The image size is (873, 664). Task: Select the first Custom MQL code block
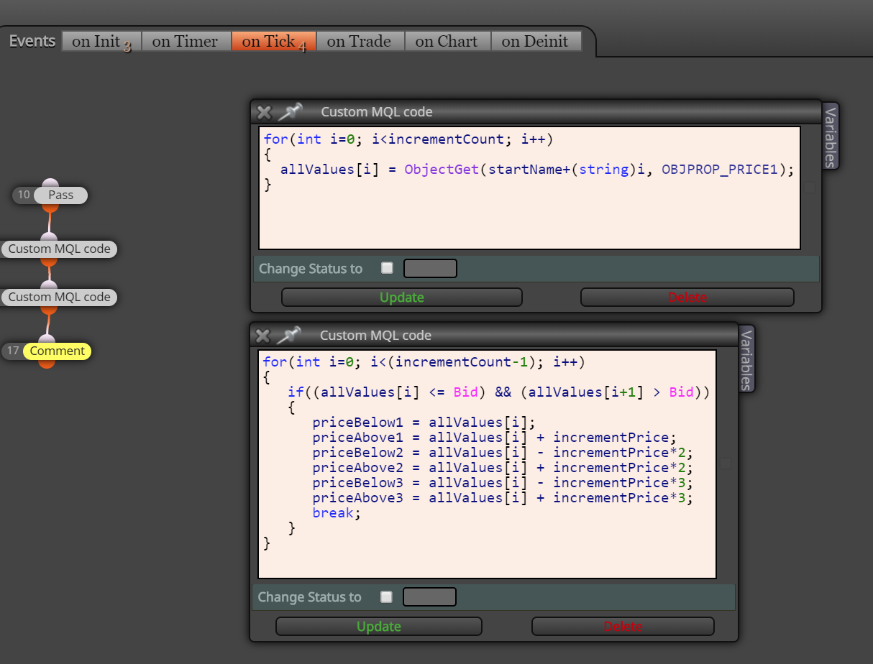(59, 249)
